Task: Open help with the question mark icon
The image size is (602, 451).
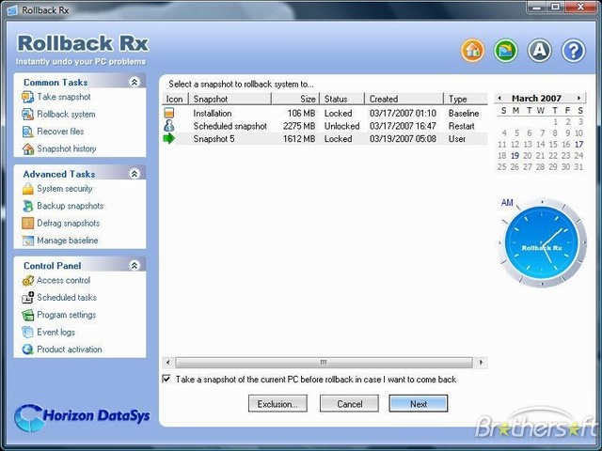Action: (x=573, y=50)
